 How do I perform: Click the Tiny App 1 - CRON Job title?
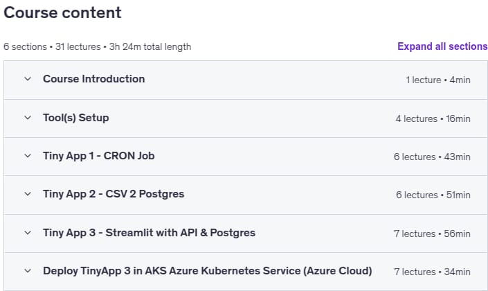pyautogui.click(x=99, y=156)
